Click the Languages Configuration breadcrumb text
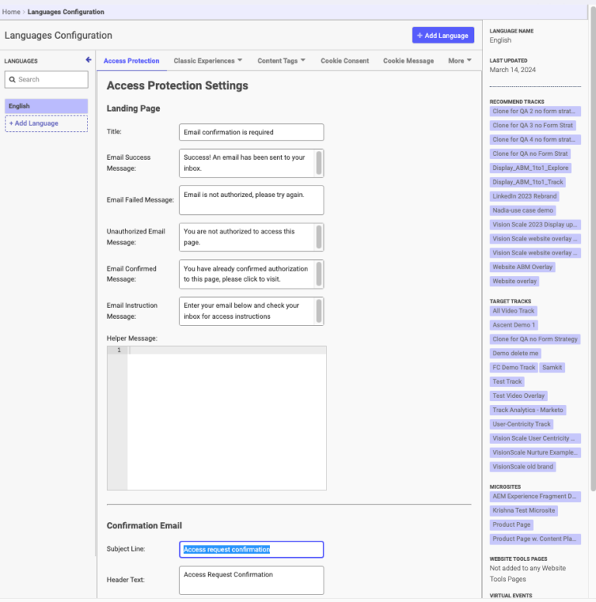Viewport: 596px width, 602px height. click(66, 12)
